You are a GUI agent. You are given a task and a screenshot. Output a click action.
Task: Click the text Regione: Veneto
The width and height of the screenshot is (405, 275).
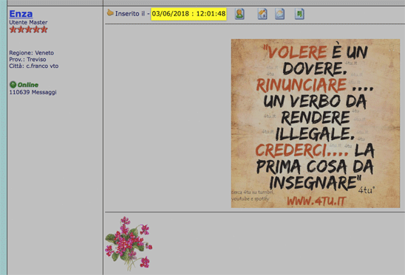[x=32, y=53]
